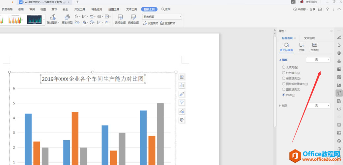Open the 页面布局 page layout tab
The image size is (343, 165).
click(x=7, y=9)
